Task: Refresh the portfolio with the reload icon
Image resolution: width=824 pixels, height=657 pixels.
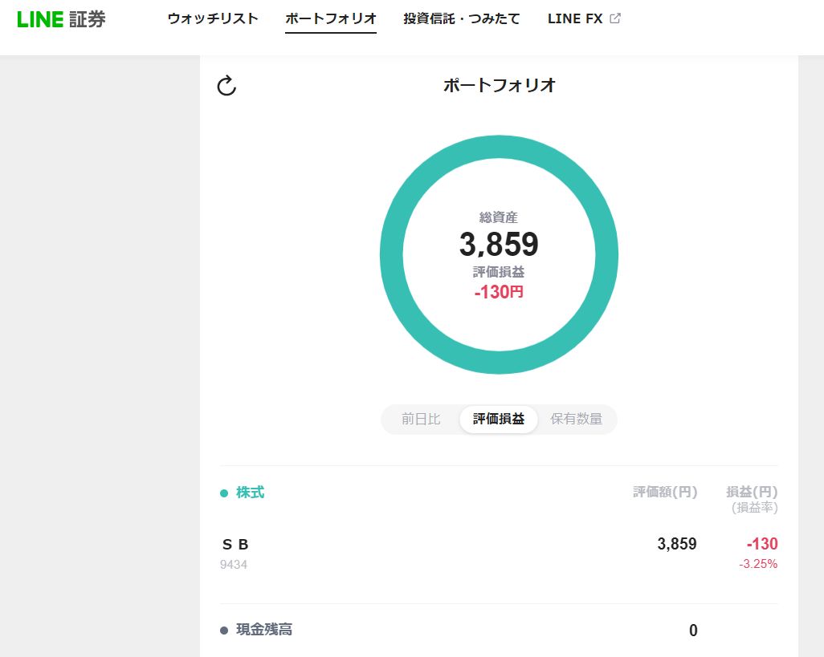Action: (x=226, y=86)
